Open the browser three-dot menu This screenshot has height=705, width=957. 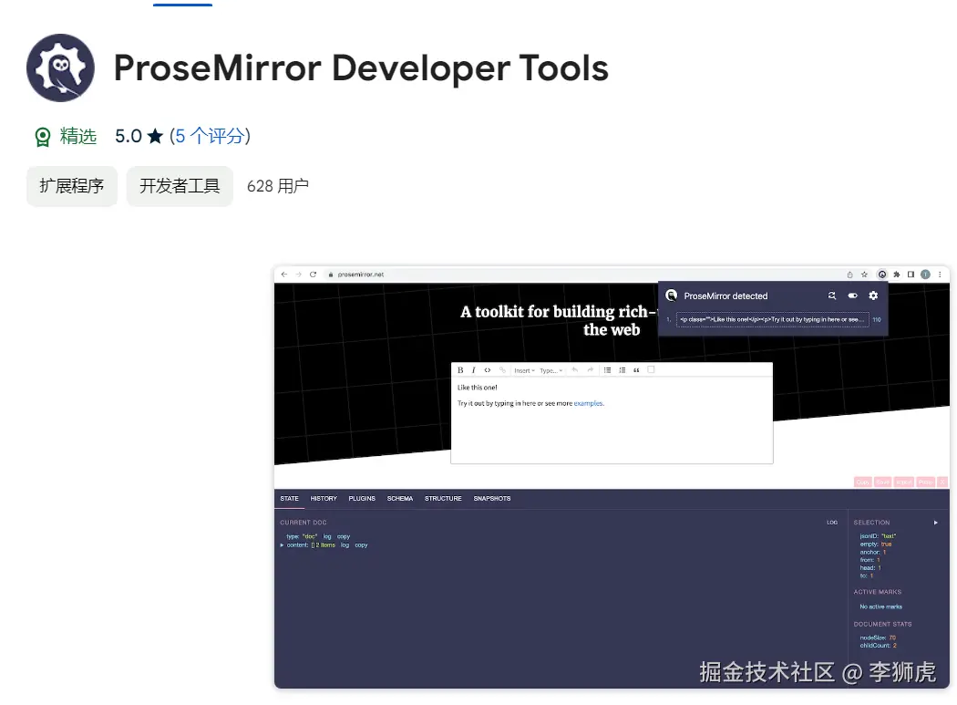(x=940, y=275)
